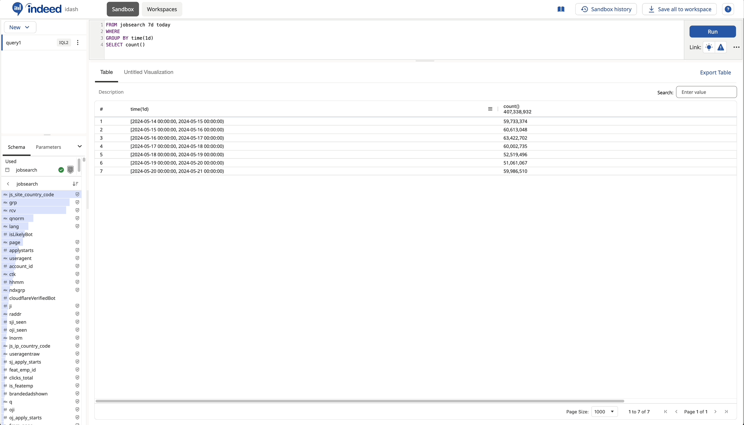Go back with the arrow beside jobsearch

(8, 184)
